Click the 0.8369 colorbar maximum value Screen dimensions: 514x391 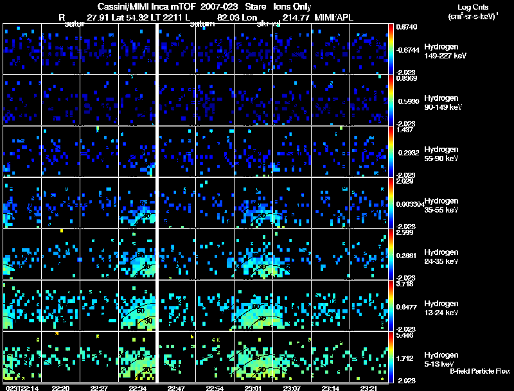tap(407, 78)
